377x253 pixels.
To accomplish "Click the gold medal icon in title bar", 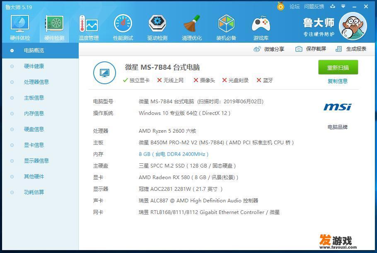I will 280,6.
